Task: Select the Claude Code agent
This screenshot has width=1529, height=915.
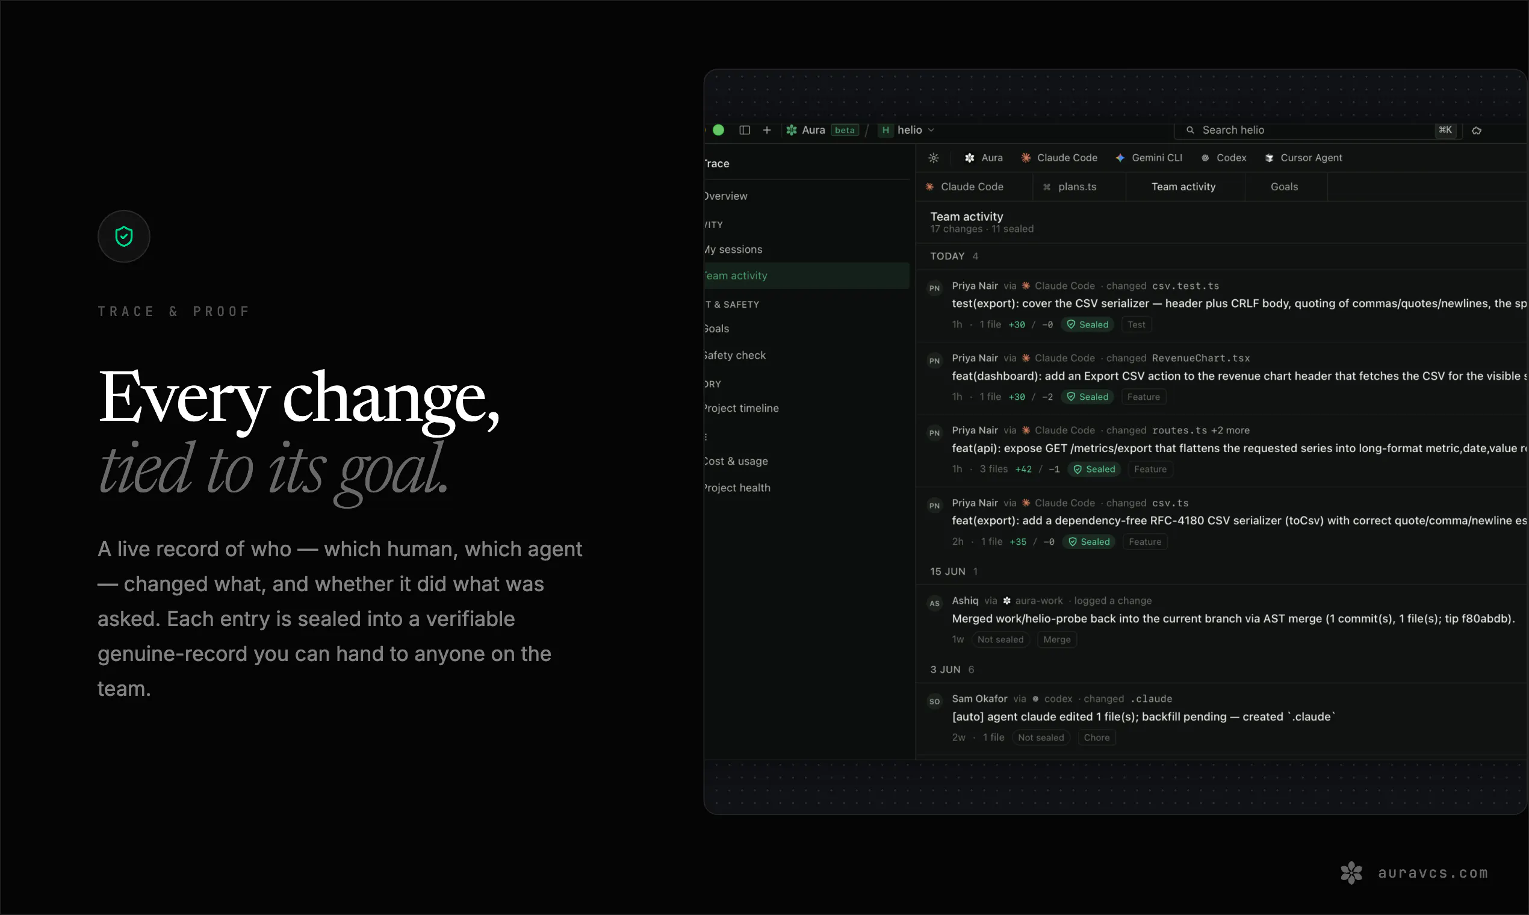Action: [x=1059, y=158]
